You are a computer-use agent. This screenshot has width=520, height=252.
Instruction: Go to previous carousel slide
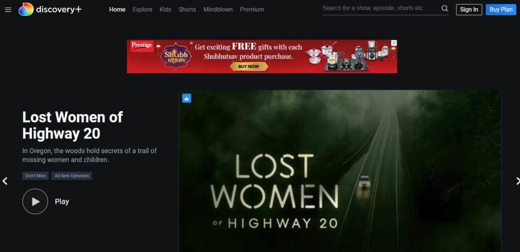(5, 181)
